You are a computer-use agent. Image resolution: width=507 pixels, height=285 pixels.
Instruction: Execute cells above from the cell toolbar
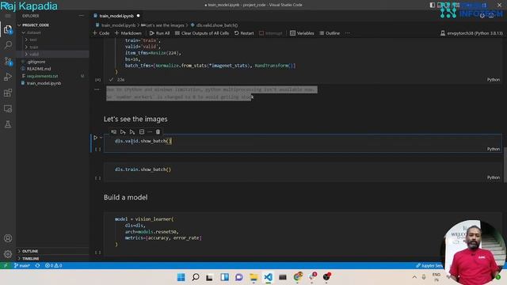[123, 132]
